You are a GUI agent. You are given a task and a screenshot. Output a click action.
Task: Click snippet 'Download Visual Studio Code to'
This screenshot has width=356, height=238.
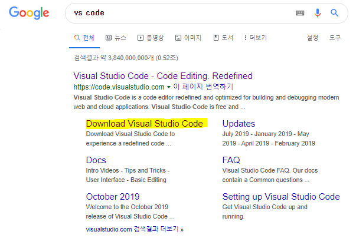(x=130, y=134)
